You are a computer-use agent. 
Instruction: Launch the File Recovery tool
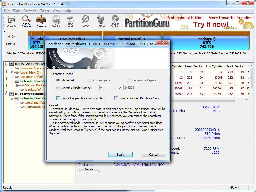(41, 21)
